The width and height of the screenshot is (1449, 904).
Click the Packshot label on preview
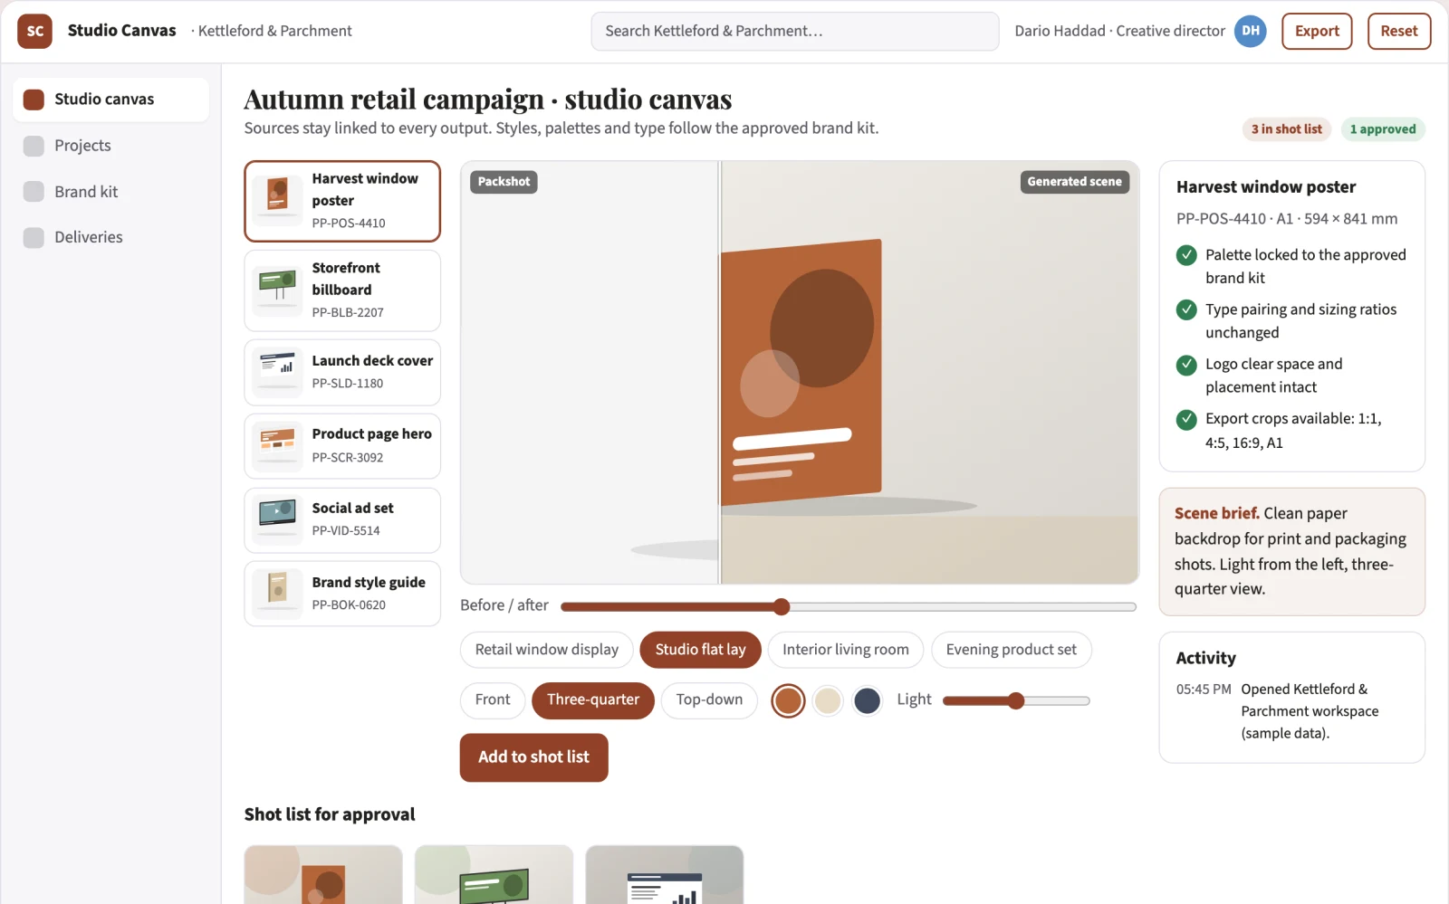[504, 182]
